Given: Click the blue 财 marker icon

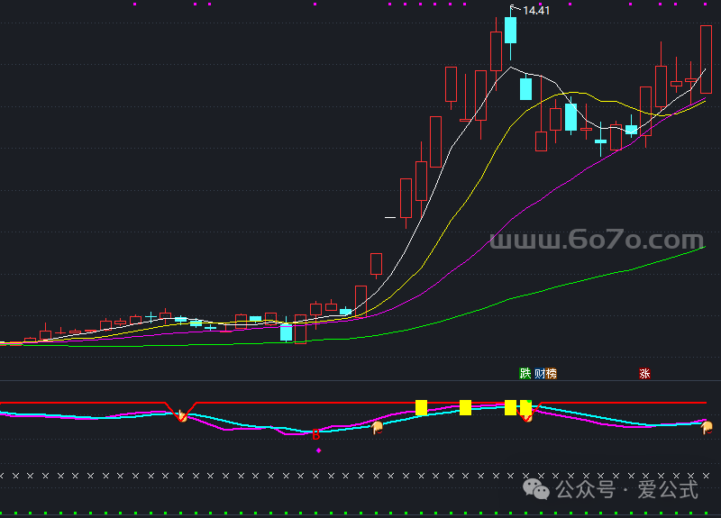Looking at the screenshot, I should (x=539, y=374).
